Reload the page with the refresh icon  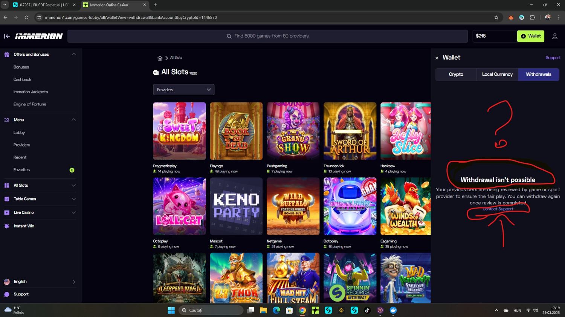(26, 17)
